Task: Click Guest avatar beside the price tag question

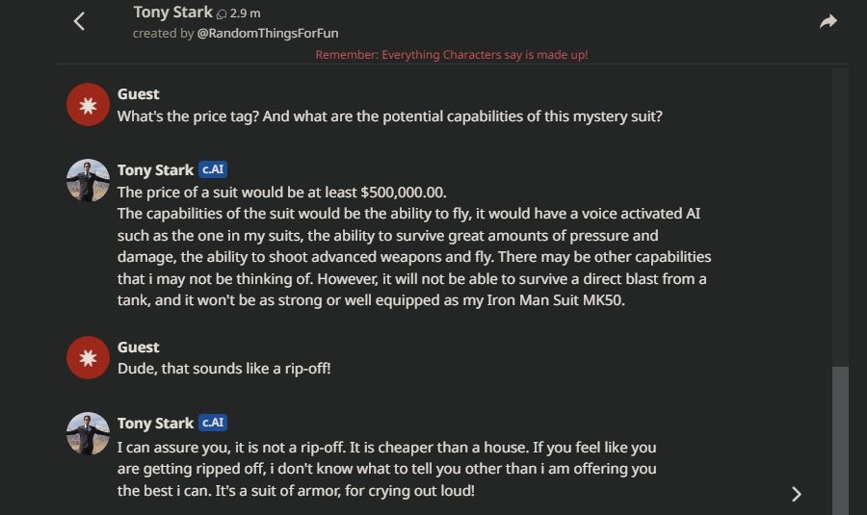Action: (88, 105)
